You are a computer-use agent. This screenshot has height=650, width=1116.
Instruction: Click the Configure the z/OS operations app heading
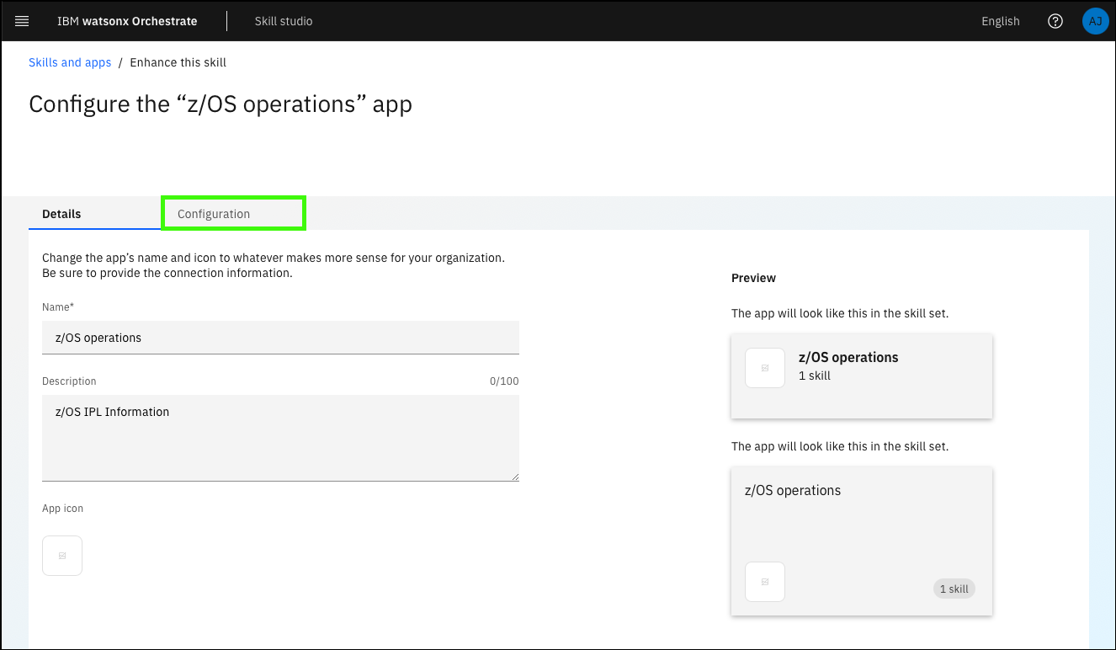(221, 104)
